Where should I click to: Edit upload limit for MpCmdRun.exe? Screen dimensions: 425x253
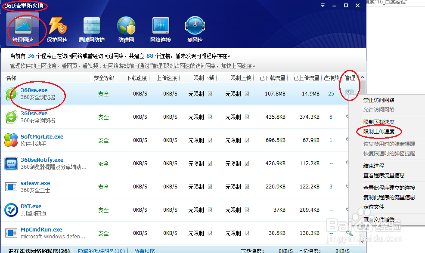coord(247,233)
